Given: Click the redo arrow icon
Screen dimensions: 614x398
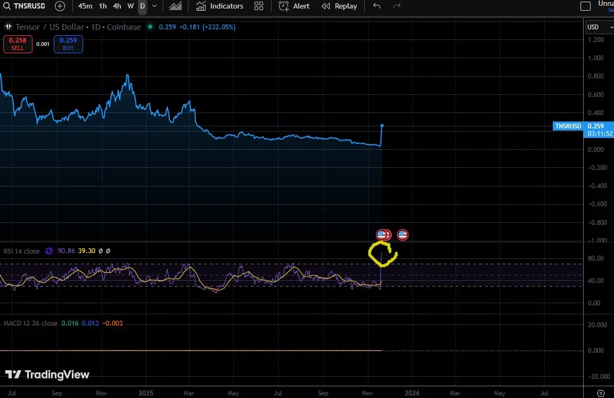Looking at the screenshot, I should (x=396, y=6).
